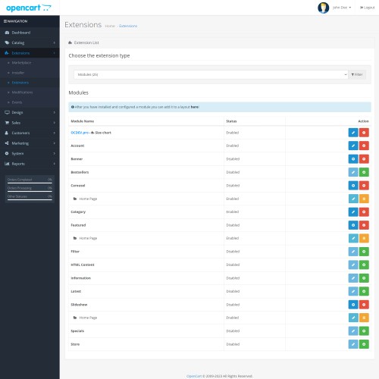
Task: Edit the Account module
Action: coord(353,146)
